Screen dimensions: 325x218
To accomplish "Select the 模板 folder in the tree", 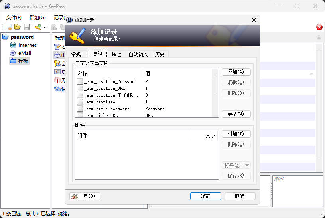I will tap(23, 61).
